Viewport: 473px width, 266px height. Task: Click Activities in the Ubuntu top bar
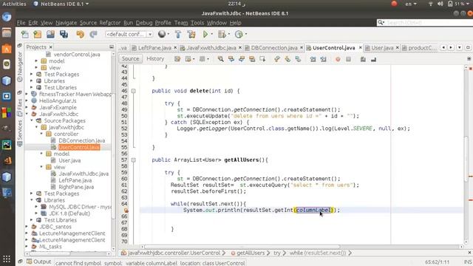(14, 4)
